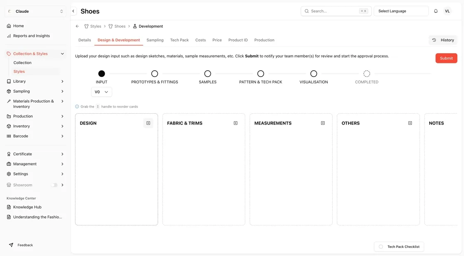Click the Home icon in sidebar
This screenshot has height=256, width=464.
click(9, 26)
